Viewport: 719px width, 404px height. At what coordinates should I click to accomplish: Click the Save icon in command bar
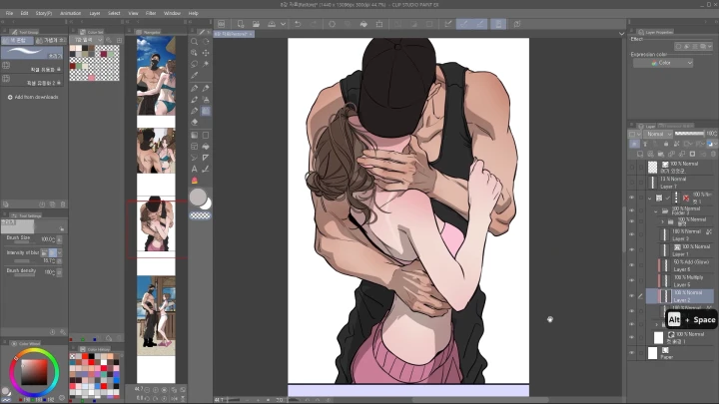272,24
